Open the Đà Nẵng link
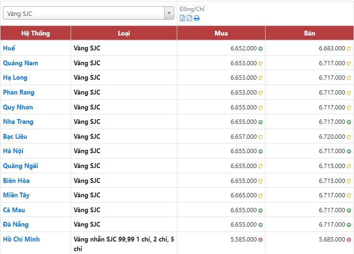Screen dimensions: 354x254 16,225
